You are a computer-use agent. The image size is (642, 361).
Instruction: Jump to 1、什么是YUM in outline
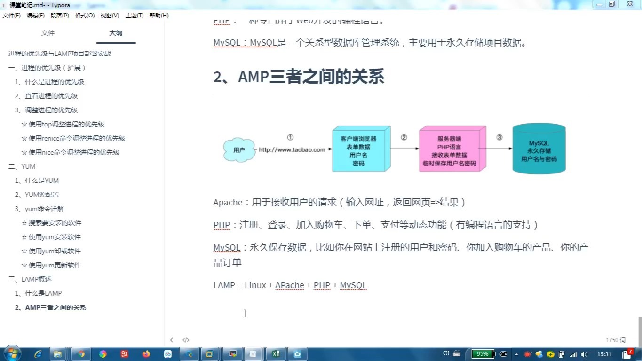[37, 180]
